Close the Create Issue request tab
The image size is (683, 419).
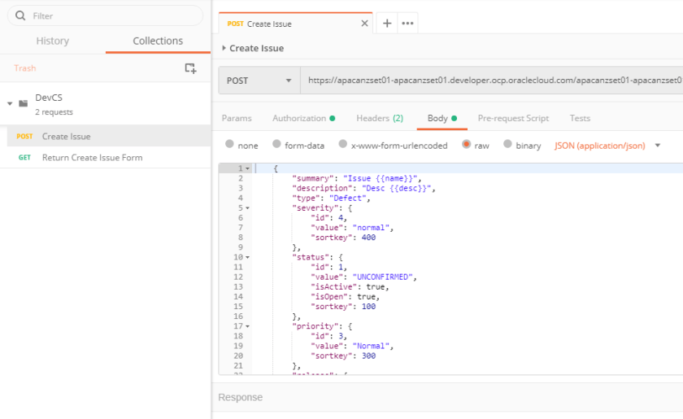pyautogui.click(x=364, y=24)
